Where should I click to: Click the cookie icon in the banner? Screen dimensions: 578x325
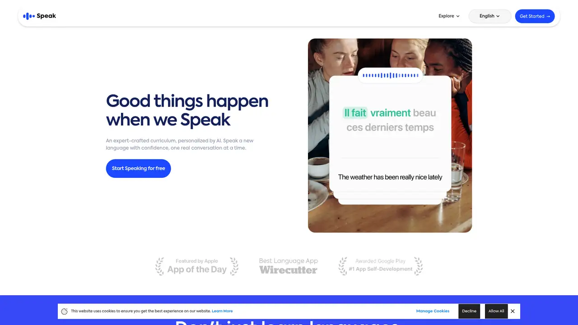pyautogui.click(x=65, y=311)
